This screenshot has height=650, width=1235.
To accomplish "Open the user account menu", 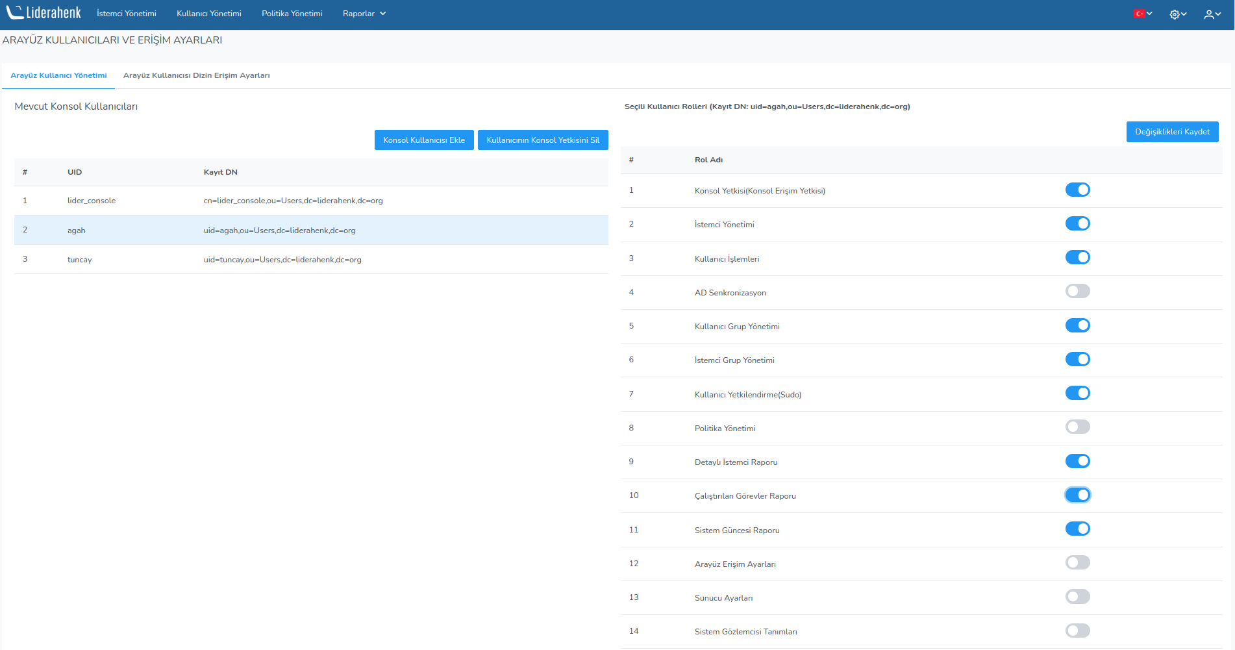I will click(x=1212, y=14).
